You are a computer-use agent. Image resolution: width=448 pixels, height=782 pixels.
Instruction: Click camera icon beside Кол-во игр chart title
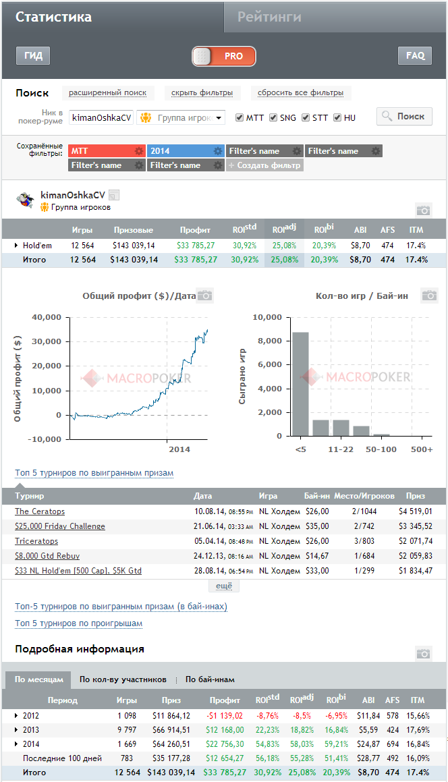point(430,296)
